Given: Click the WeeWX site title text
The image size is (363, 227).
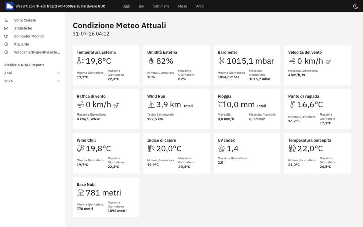Looking at the screenshot, I should 60,6.
